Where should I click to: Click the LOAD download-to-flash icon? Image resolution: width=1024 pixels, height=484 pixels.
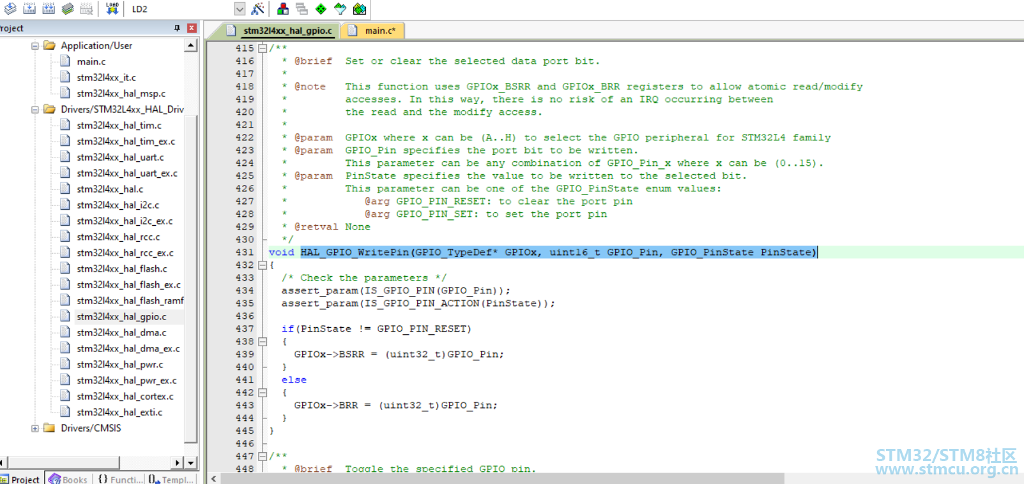[112, 9]
